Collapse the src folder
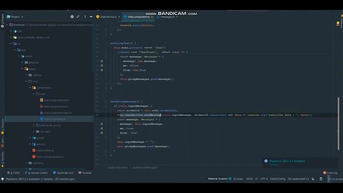 [x=11, y=44]
